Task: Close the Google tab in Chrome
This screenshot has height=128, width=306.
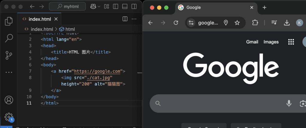Action: click(x=252, y=7)
